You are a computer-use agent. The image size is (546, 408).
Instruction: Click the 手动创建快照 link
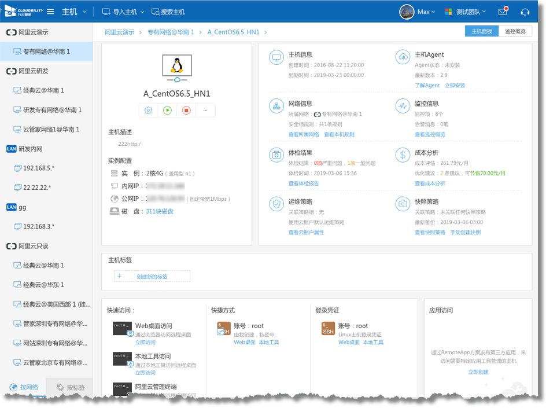(465, 233)
